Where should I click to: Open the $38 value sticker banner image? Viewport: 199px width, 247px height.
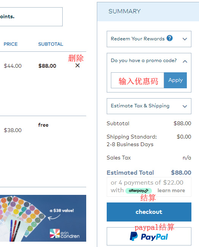click(43, 218)
